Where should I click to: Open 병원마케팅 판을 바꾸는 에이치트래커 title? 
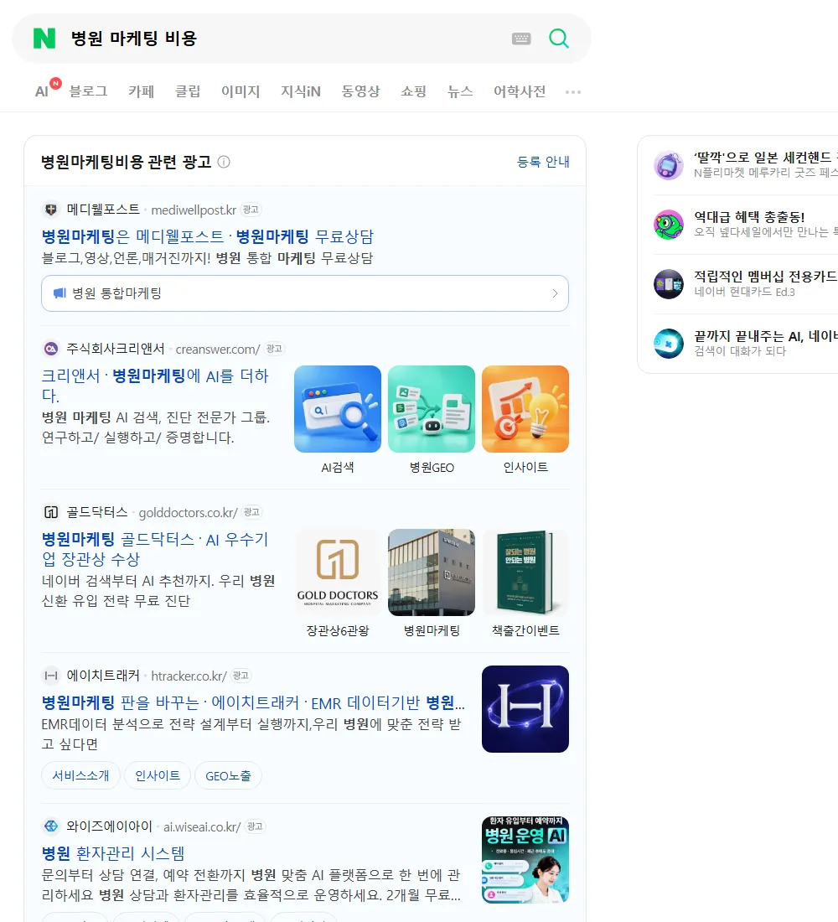pos(253,702)
